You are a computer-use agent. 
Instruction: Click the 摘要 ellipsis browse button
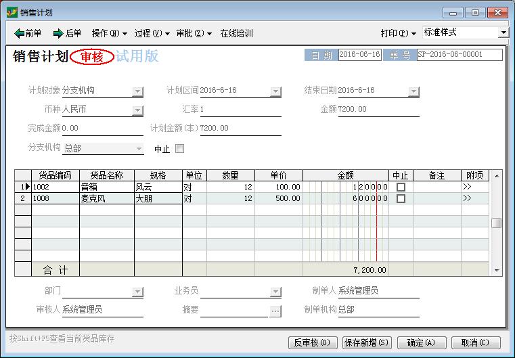click(275, 311)
